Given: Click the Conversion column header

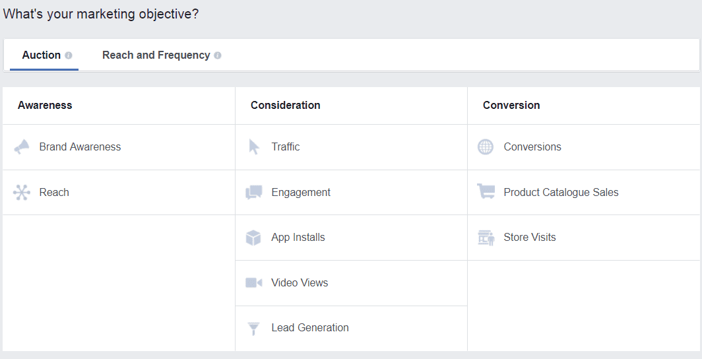Looking at the screenshot, I should coord(511,106).
